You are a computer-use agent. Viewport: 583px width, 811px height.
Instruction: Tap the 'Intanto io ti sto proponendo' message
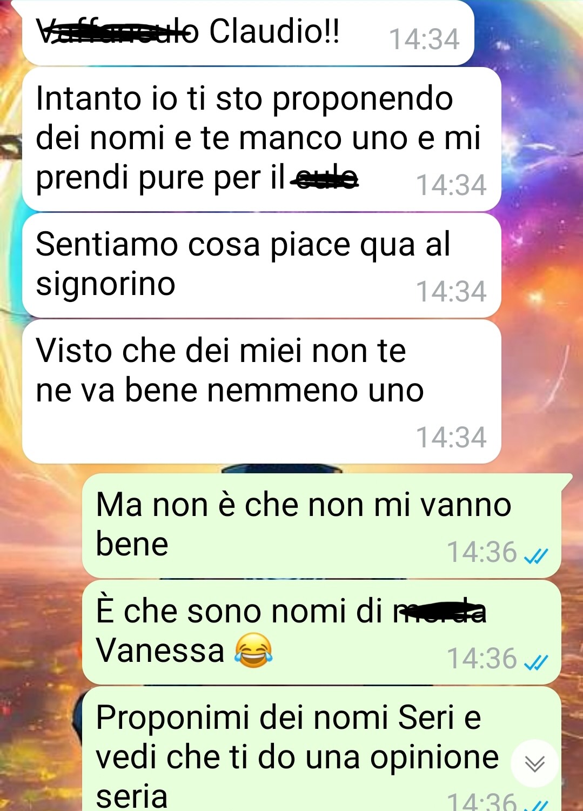coord(262,139)
